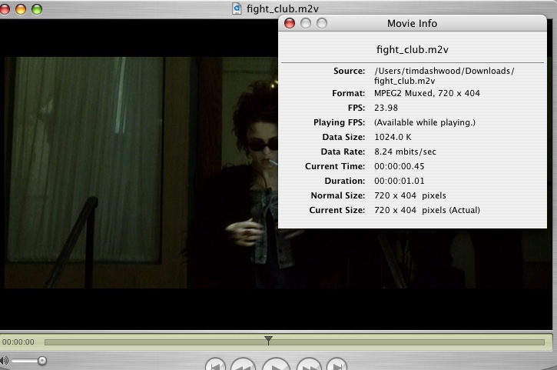Viewport: 557px width, 370px height.
Task: Minimize the fight_club.m2v player window
Action: 21,9
